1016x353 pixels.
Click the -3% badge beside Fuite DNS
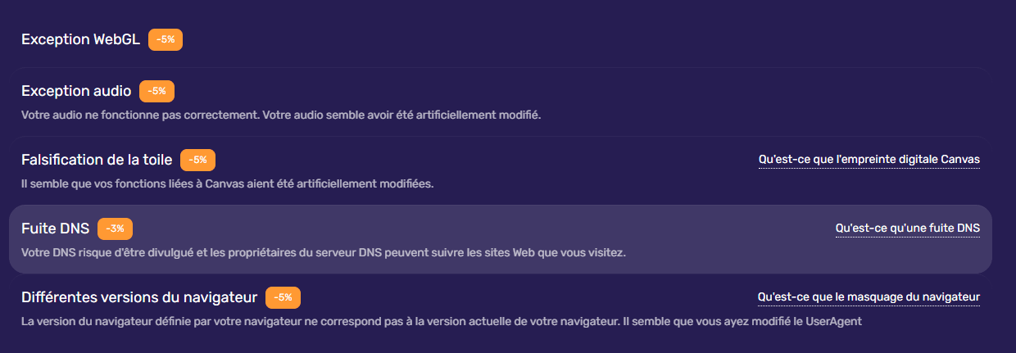(115, 229)
